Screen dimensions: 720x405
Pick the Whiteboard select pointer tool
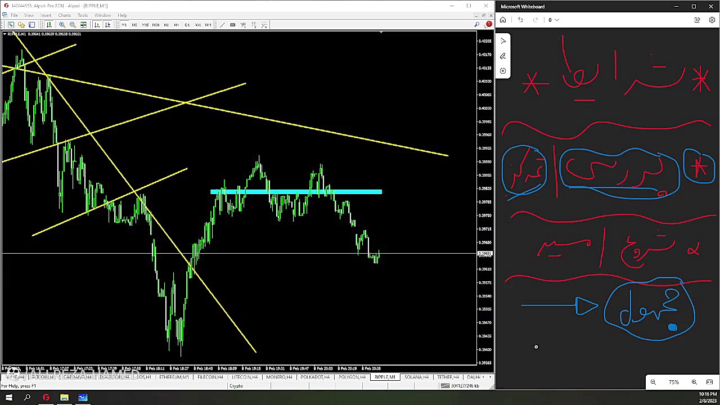click(x=503, y=40)
